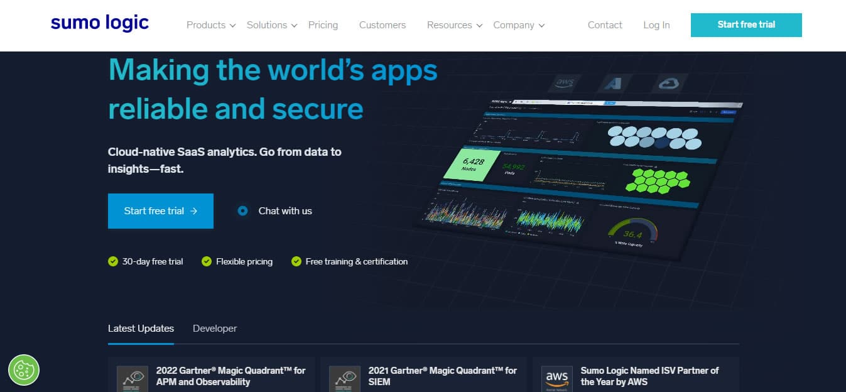The height and width of the screenshot is (392, 846).
Task: Open the Log In link
Action: [656, 25]
